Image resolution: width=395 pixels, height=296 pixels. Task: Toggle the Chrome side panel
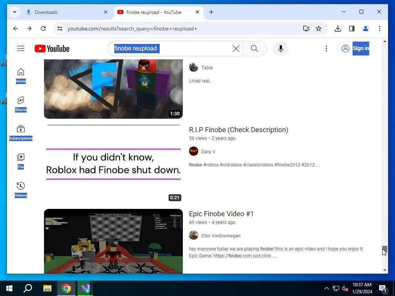coord(352,29)
